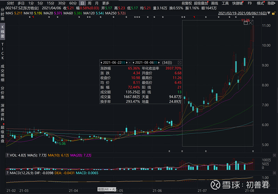Open the 快捷键 shortcuts menu

pyautogui.click(x=237, y=3)
